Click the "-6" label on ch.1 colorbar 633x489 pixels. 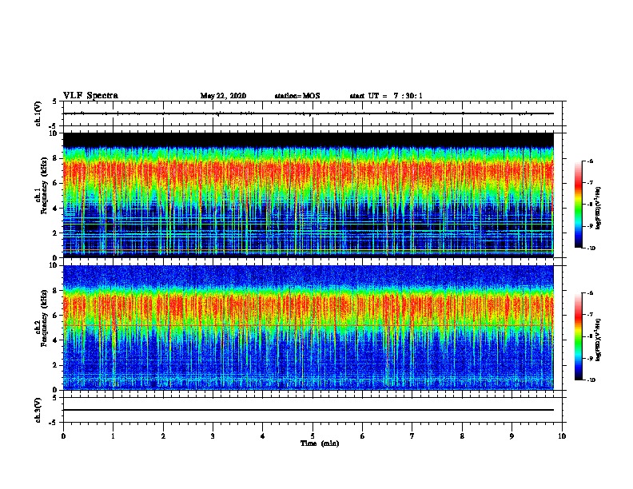(590, 161)
